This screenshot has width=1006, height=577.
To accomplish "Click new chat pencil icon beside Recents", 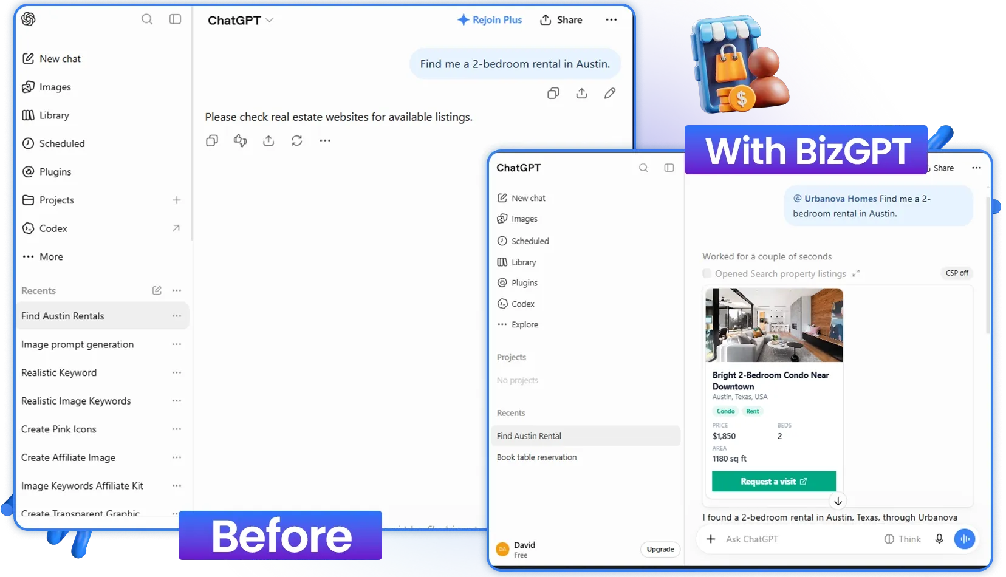I will click(x=157, y=290).
